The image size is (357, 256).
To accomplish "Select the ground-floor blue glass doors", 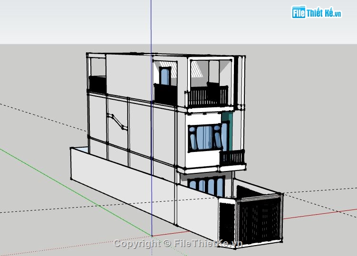I will [206, 186].
